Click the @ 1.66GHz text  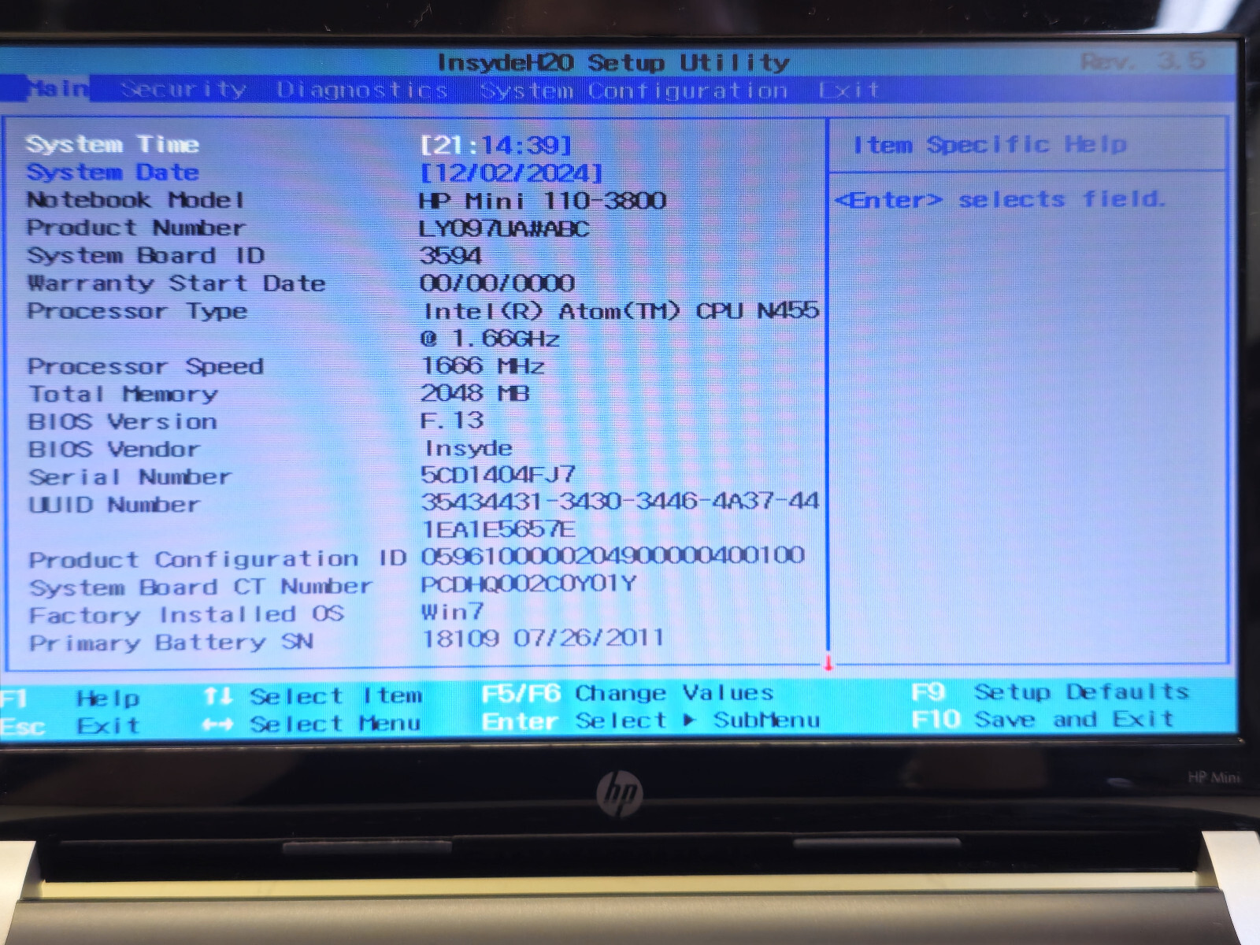(x=490, y=339)
